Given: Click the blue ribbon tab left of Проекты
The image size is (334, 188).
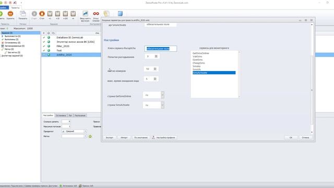Looking at the screenshot, I should (x=4, y=8).
